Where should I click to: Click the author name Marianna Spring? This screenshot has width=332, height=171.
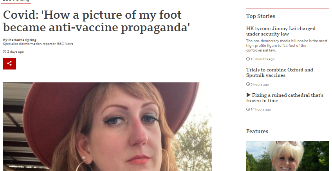pyautogui.click(x=22, y=40)
